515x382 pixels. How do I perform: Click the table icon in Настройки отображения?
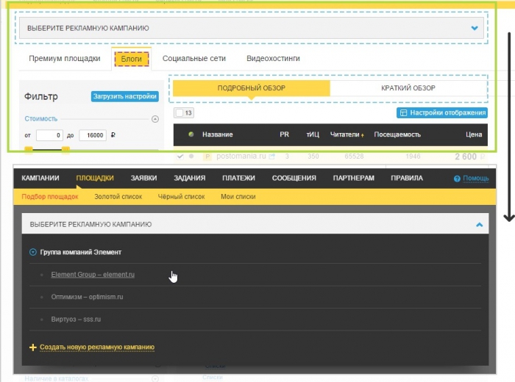click(403, 113)
